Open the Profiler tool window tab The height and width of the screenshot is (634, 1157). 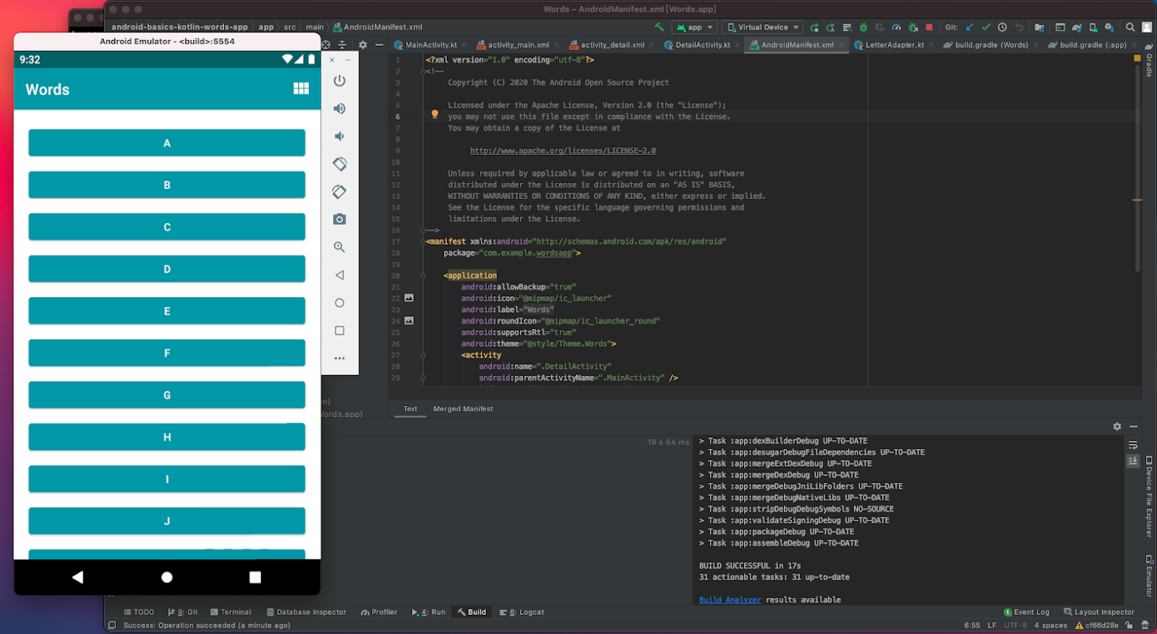379,613
